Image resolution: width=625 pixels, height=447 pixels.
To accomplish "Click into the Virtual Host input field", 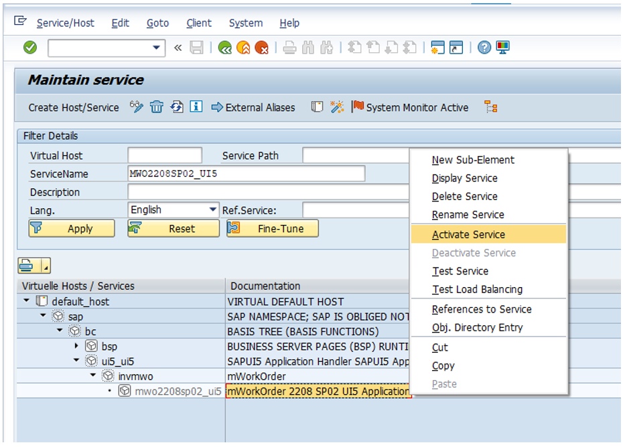I will click(x=164, y=156).
